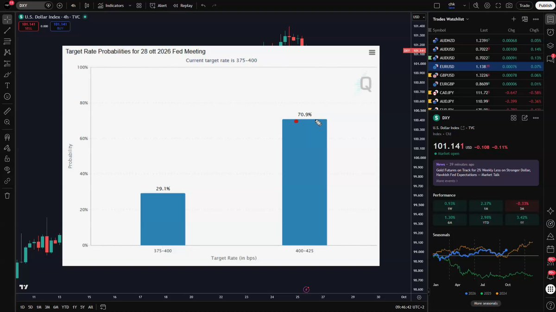Toggle lock all drawing tools
This screenshot has width=556, height=312.
coord(7,159)
